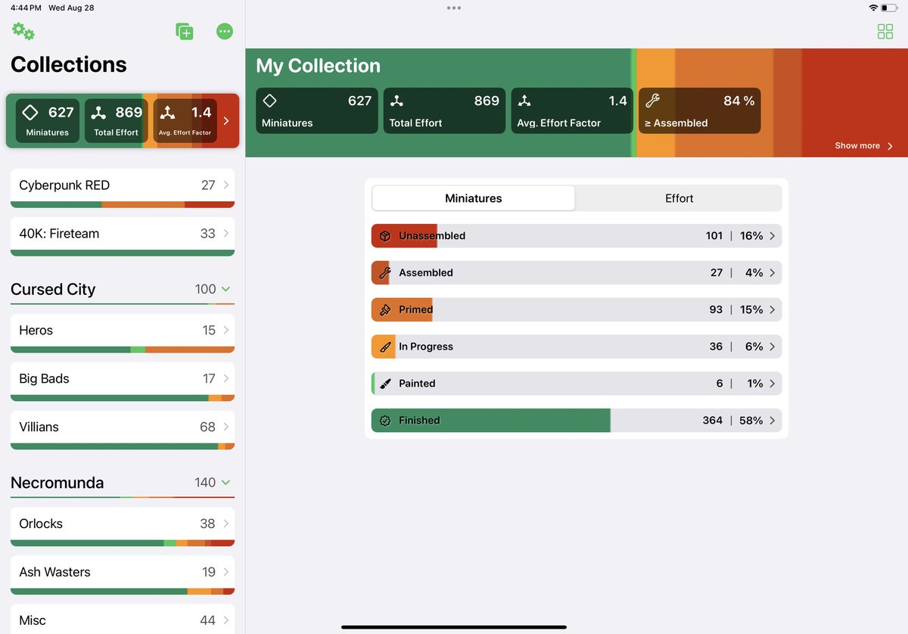Viewport: 908px width, 634px height.
Task: Tap the Wi-Fi status icon
Action: 873,8
